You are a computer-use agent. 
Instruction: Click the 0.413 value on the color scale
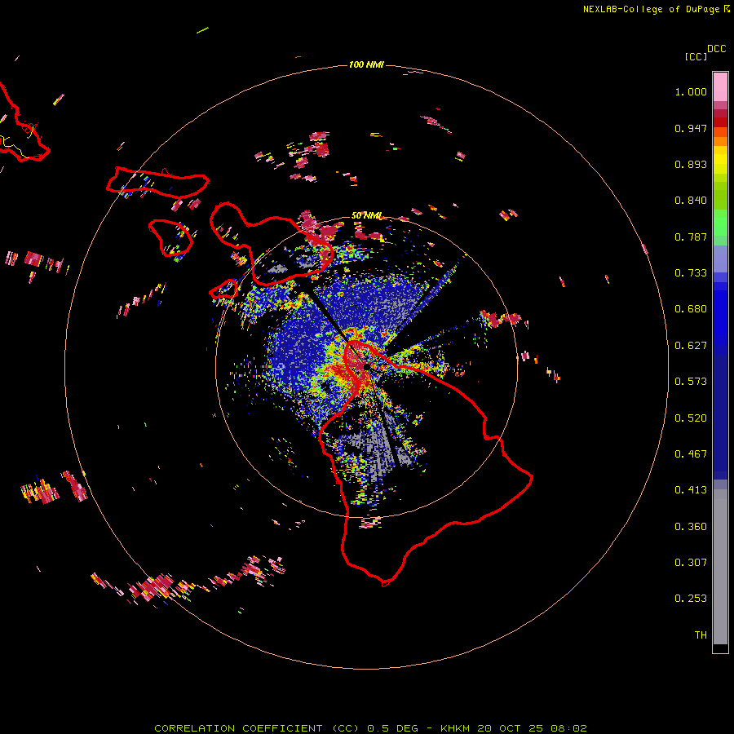(691, 490)
